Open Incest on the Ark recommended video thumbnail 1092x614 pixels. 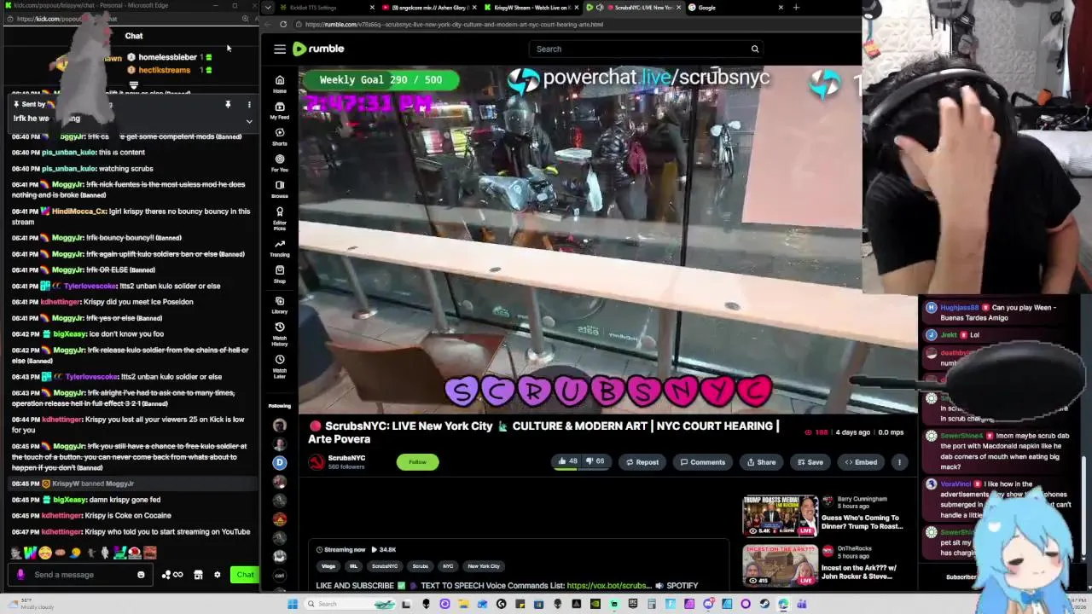(780, 565)
